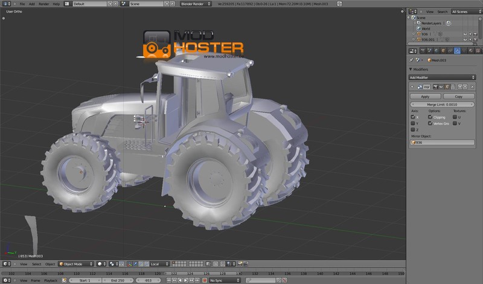Open the Add Modifier dropdown

click(442, 77)
